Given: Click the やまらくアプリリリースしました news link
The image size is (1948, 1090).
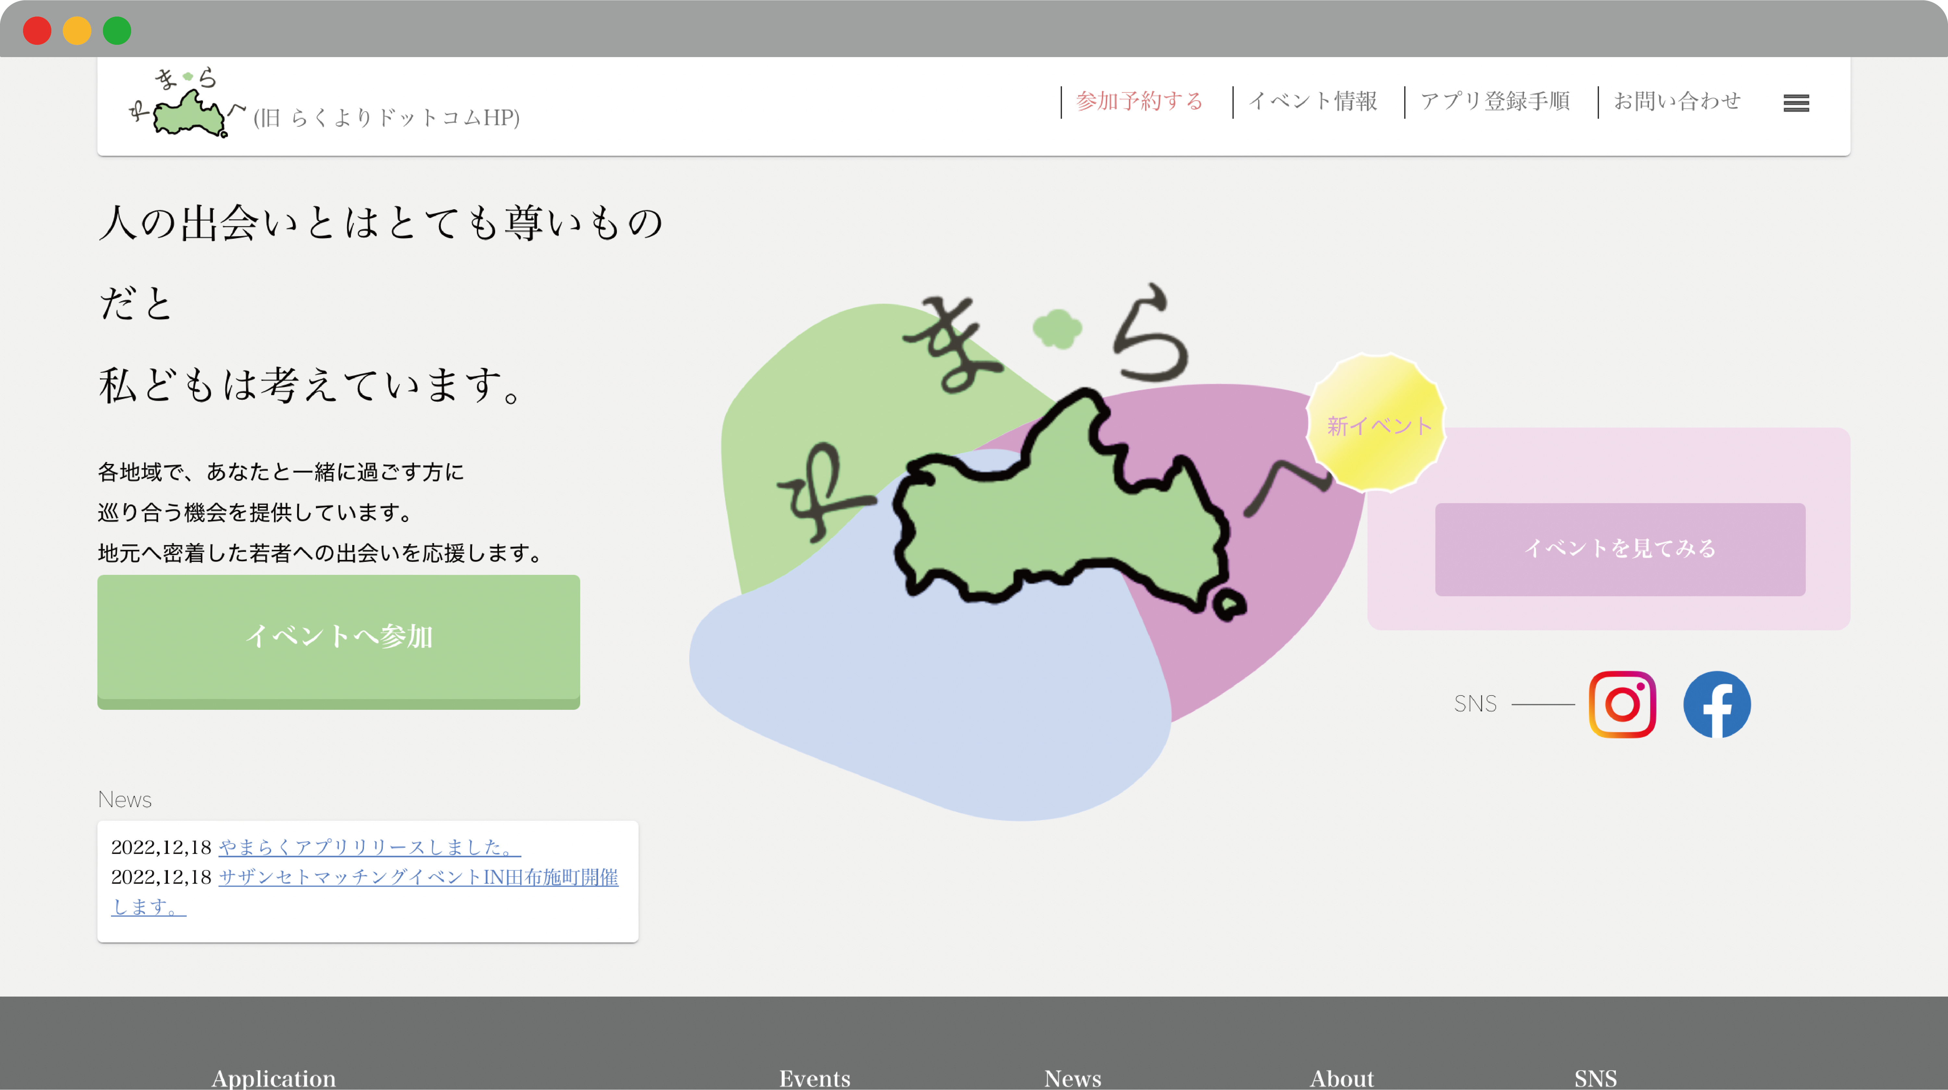Looking at the screenshot, I should [x=370, y=845].
